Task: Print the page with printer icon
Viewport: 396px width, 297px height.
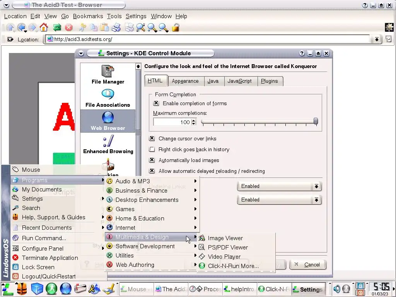Action: click(x=116, y=27)
